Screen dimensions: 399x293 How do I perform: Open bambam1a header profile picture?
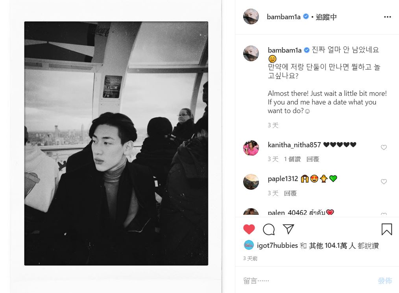click(x=251, y=16)
